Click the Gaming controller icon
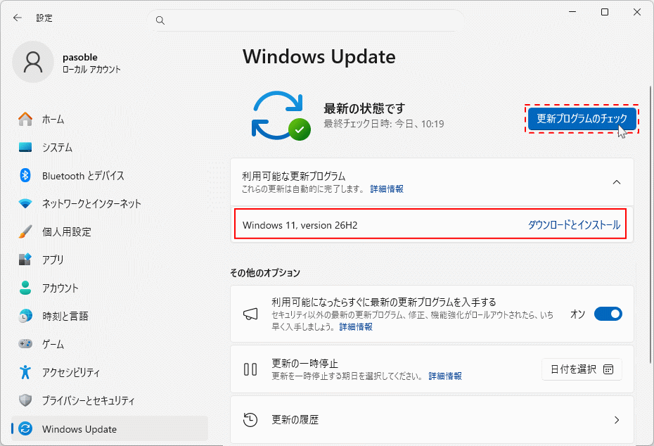 pyautogui.click(x=25, y=344)
